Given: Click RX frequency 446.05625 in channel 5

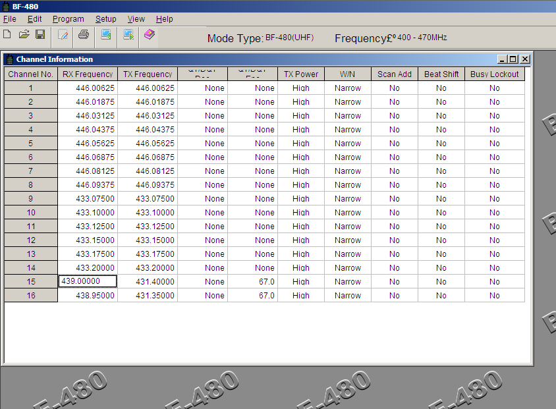Looking at the screenshot, I should (88, 143).
